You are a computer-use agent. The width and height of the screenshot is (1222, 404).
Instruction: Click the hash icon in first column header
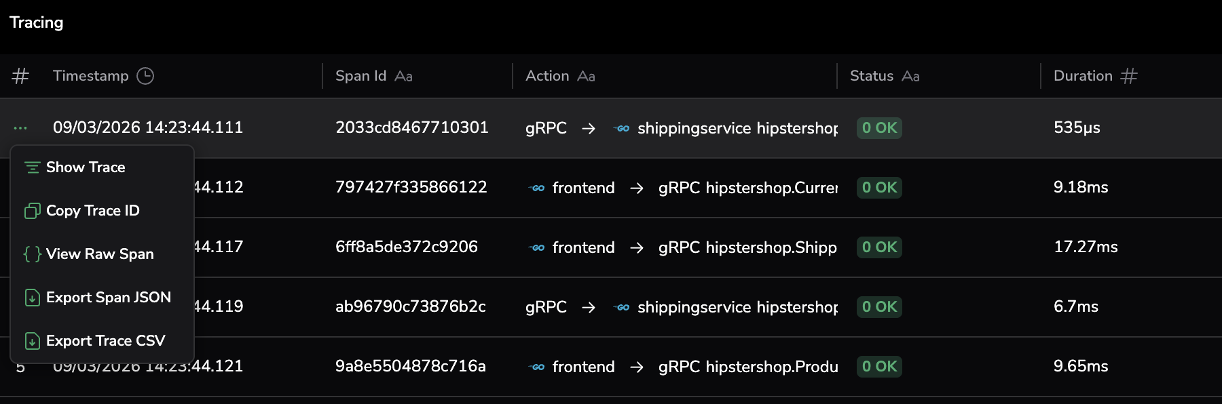pyautogui.click(x=20, y=76)
